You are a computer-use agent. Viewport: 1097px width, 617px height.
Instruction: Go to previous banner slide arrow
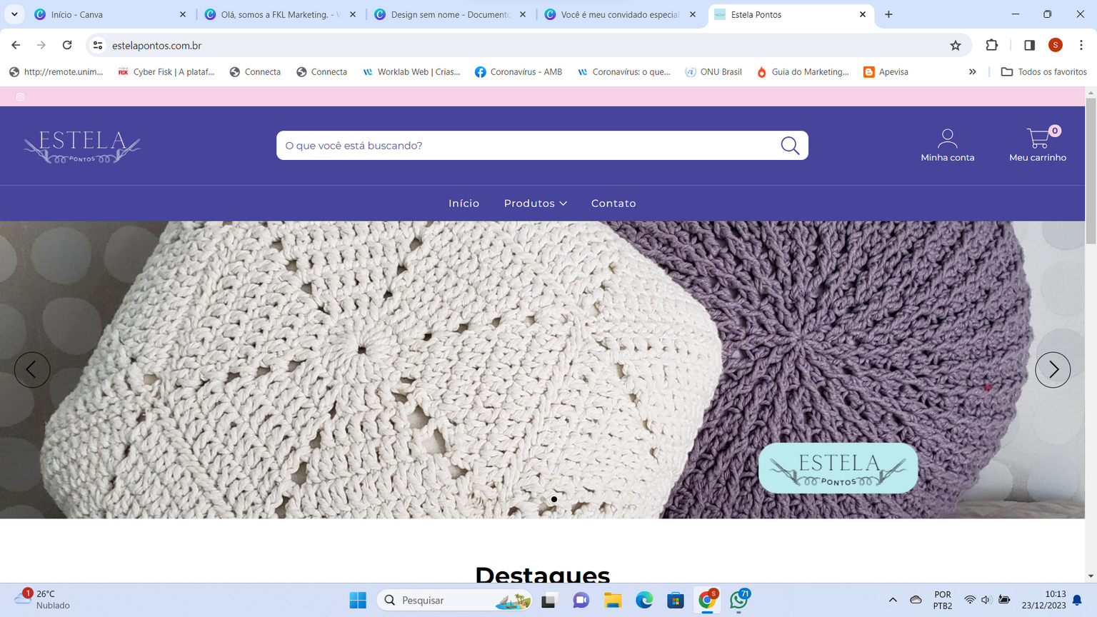[x=32, y=370]
